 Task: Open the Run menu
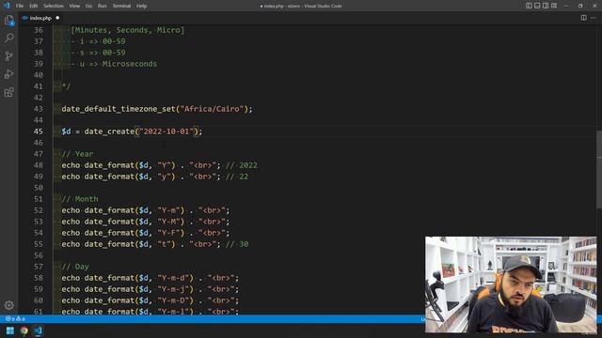click(x=103, y=6)
